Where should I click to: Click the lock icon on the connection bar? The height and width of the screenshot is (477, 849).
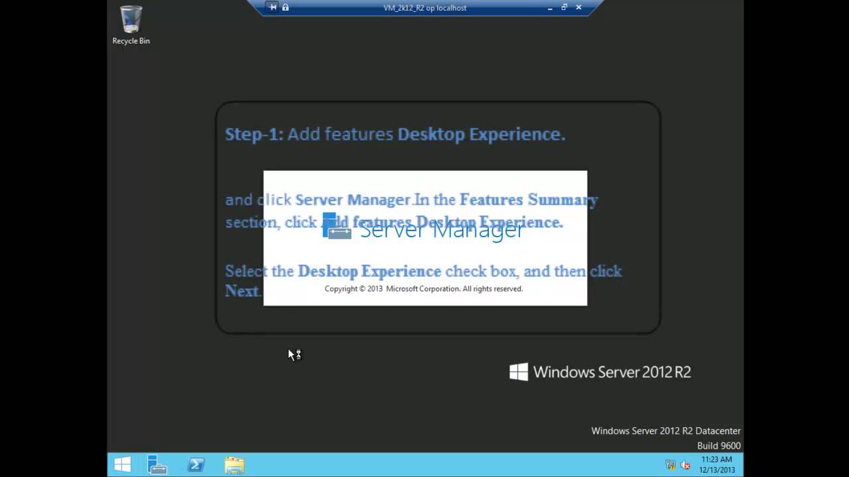click(285, 7)
